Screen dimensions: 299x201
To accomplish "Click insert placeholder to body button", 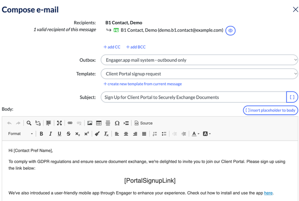I will pos(270,110).
